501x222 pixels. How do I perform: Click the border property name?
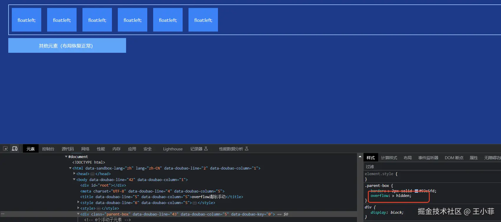click(377, 191)
